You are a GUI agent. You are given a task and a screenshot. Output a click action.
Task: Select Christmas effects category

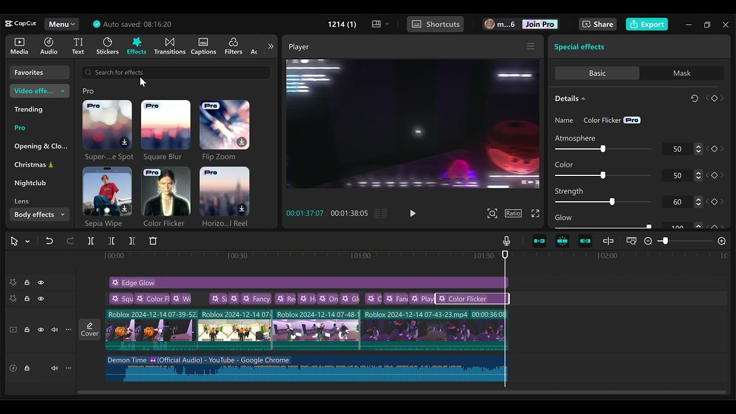tap(34, 164)
